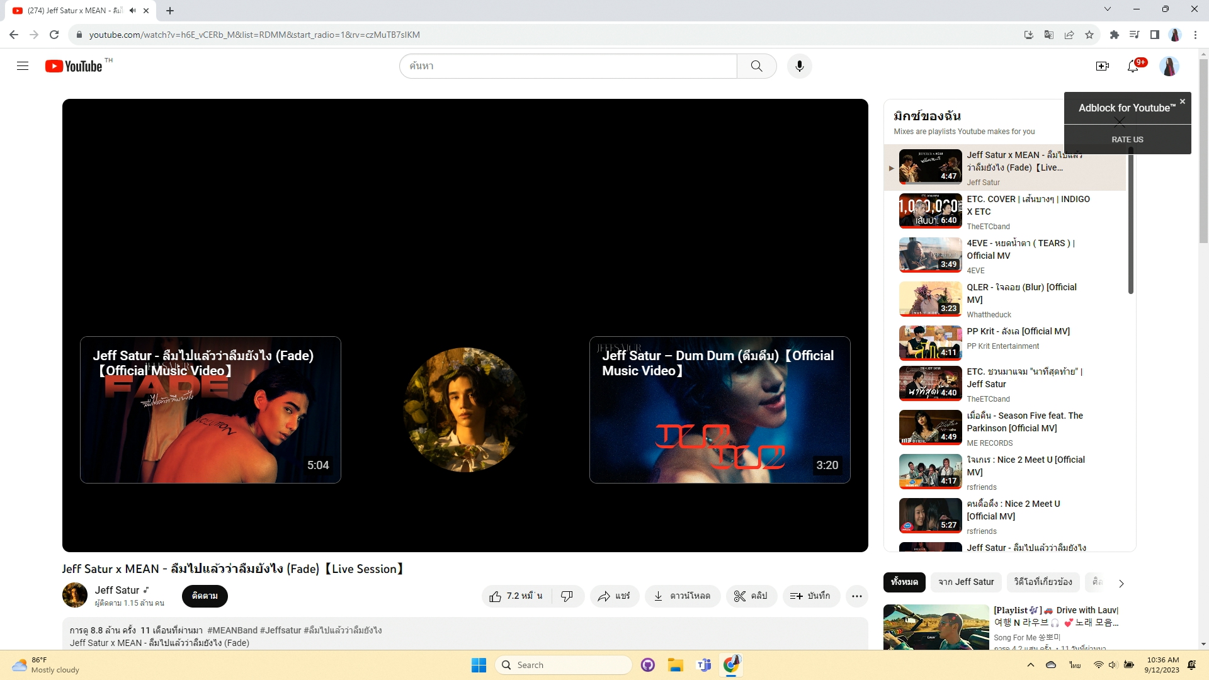The width and height of the screenshot is (1209, 680).
Task: Share the video using แชร์ button
Action: (x=615, y=596)
